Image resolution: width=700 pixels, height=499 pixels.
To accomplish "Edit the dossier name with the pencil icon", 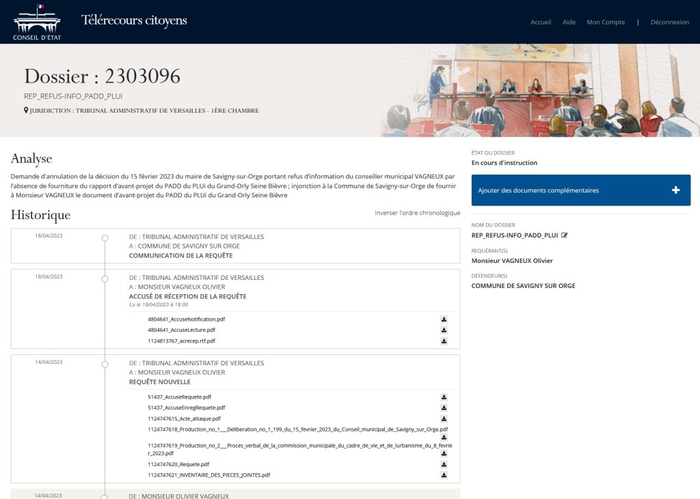I will tap(564, 233).
